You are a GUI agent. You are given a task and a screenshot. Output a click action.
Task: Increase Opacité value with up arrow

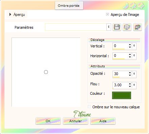(130, 73)
